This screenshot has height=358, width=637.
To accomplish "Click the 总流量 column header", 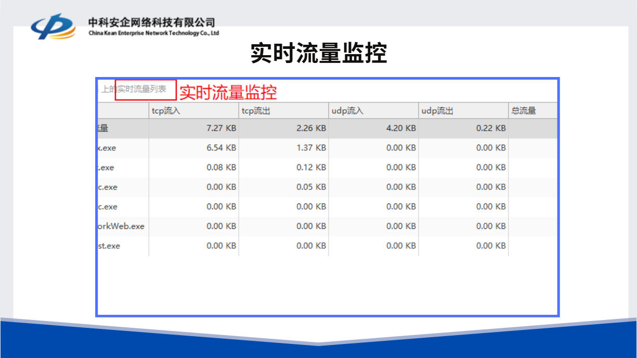I will click(x=523, y=111).
